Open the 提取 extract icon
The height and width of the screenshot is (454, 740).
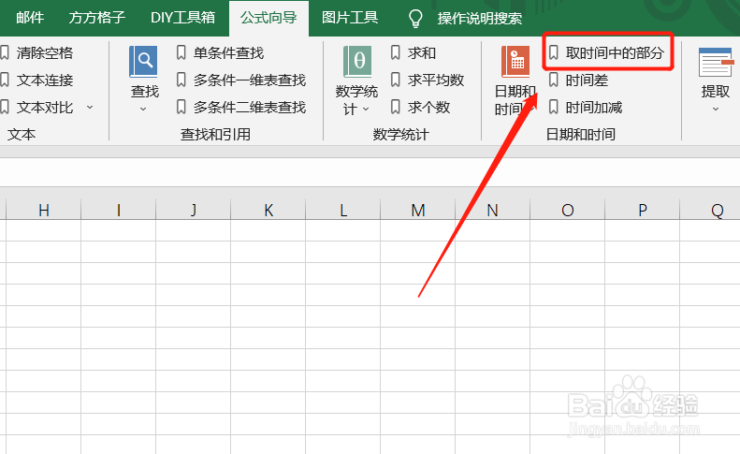pyautogui.click(x=716, y=62)
